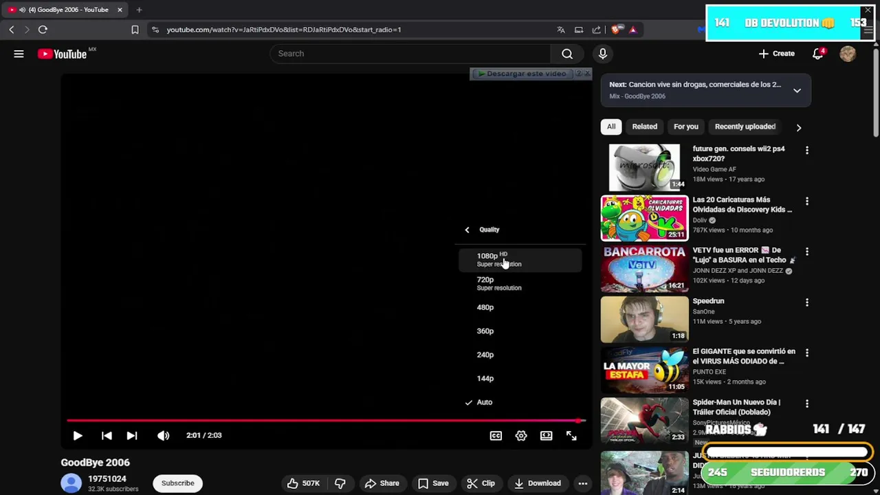Open the YouTube hamburger guide menu
Image resolution: width=880 pixels, height=495 pixels.
19,54
